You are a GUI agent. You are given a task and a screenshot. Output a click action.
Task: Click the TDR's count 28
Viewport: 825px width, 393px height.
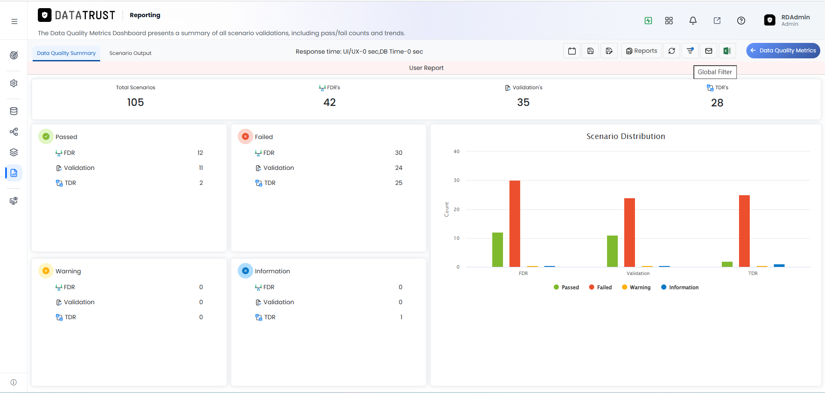point(717,103)
